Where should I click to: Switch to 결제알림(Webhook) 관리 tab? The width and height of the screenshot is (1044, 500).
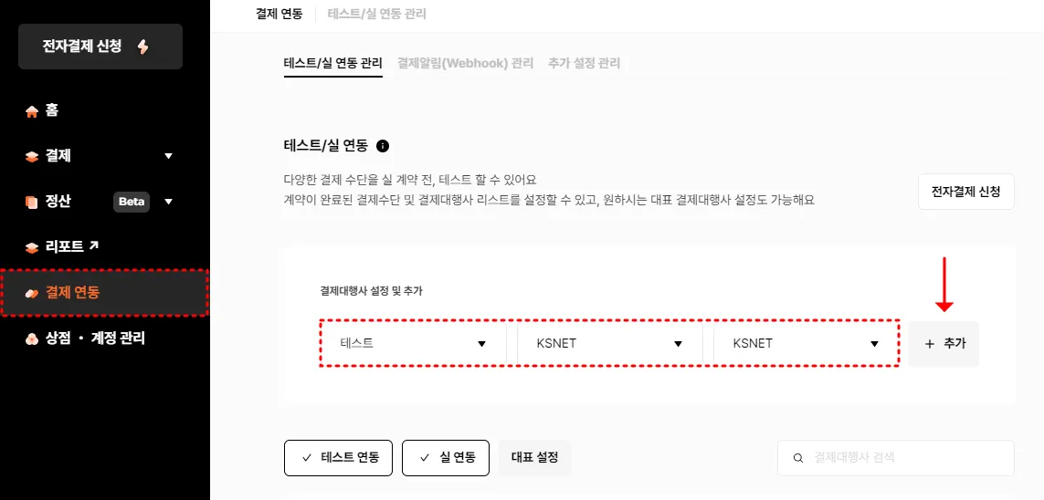tap(465, 64)
